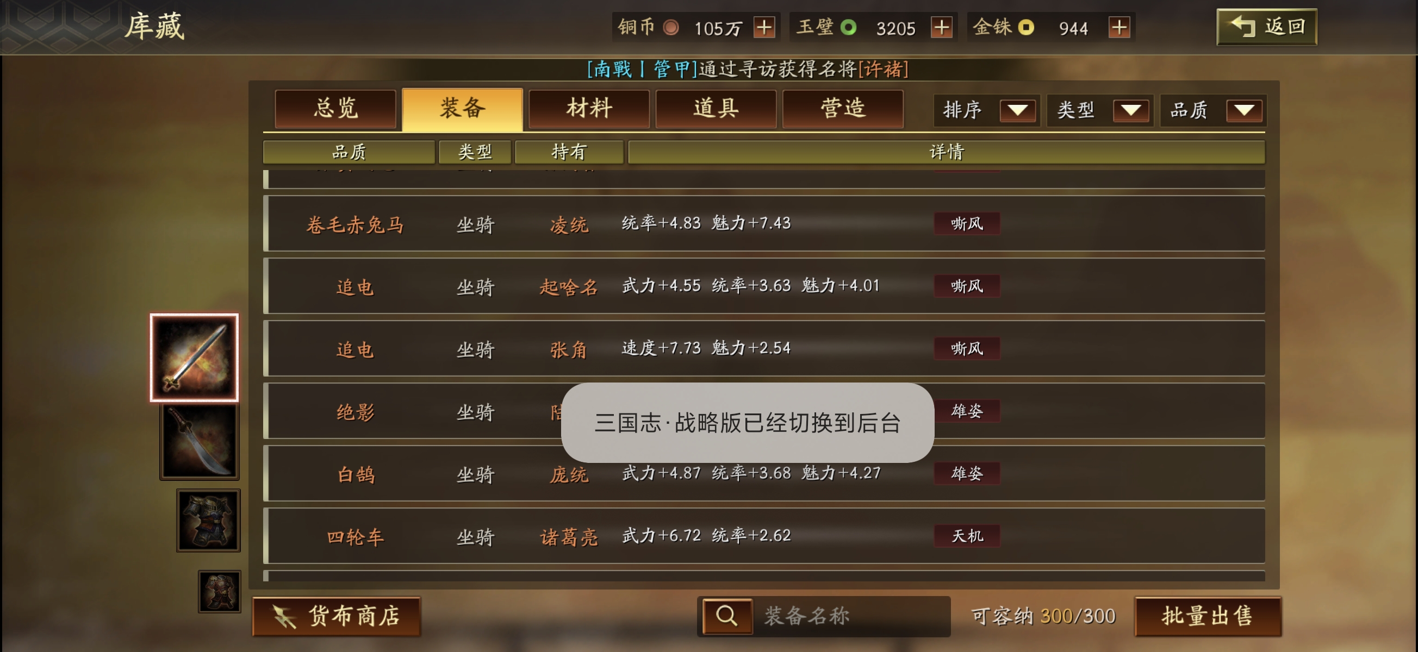Switch to the 材料 tab
The image size is (1418, 652).
[589, 108]
